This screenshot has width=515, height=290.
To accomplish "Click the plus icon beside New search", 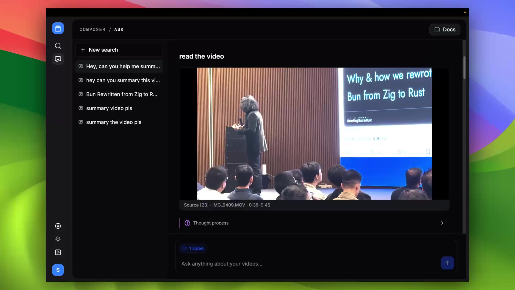I will point(83,50).
